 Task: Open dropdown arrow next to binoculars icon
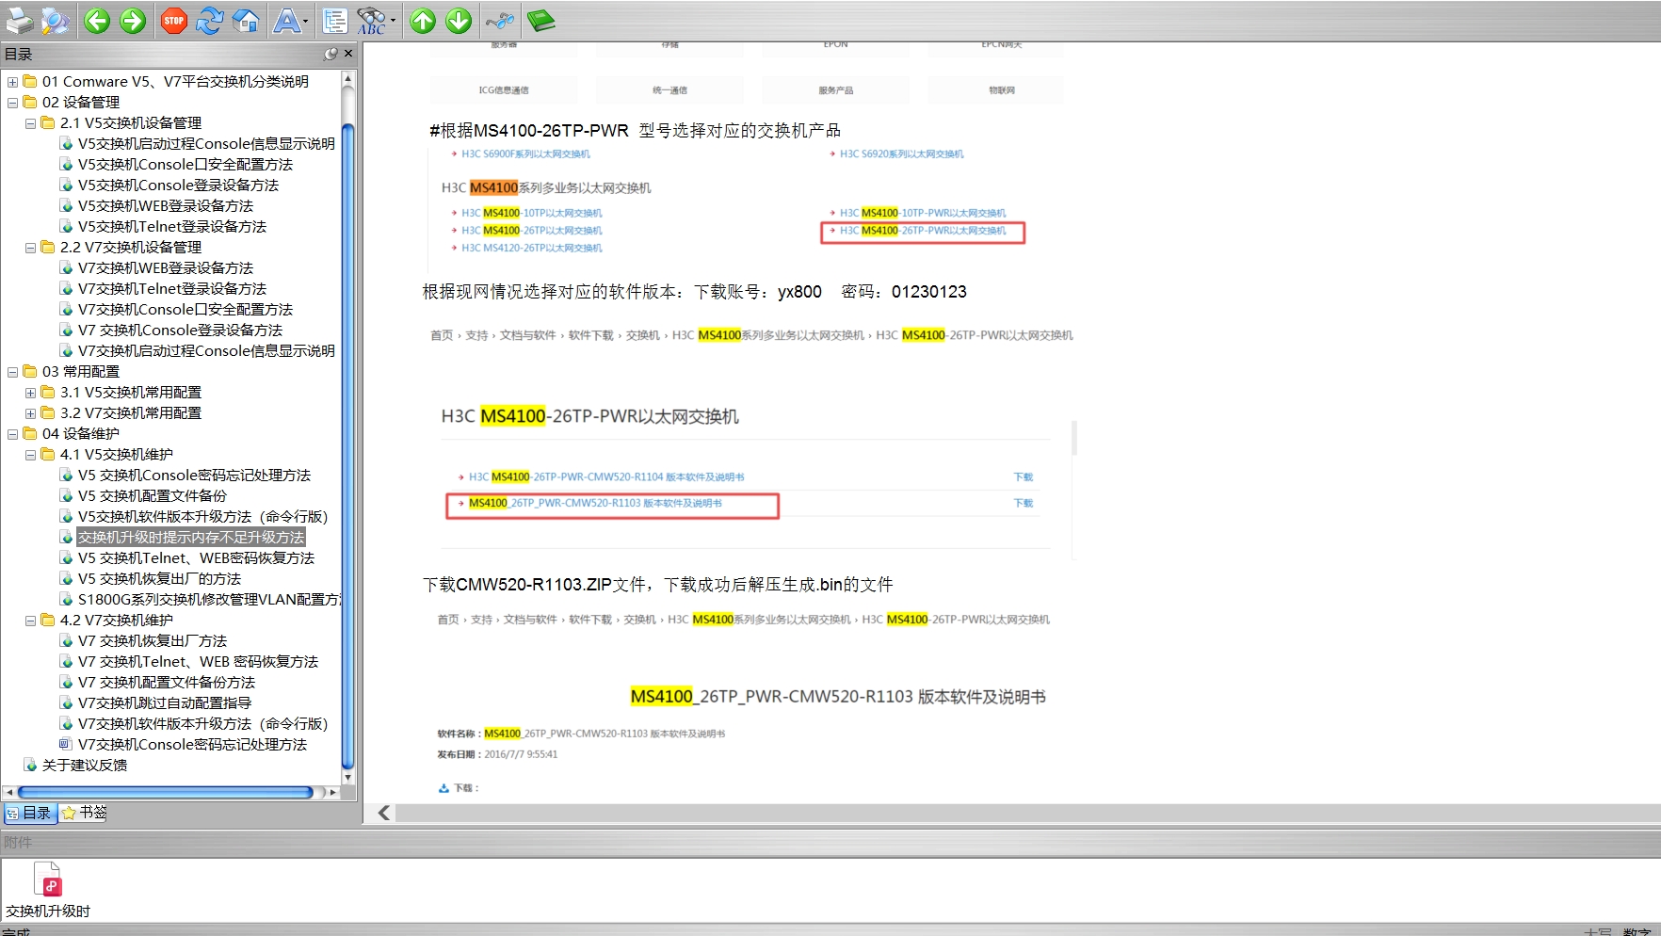(393, 21)
